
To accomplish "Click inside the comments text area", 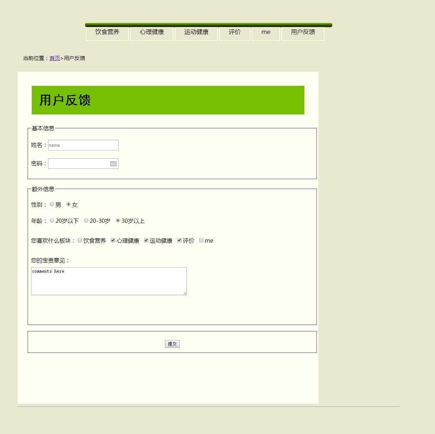I will pos(109,281).
